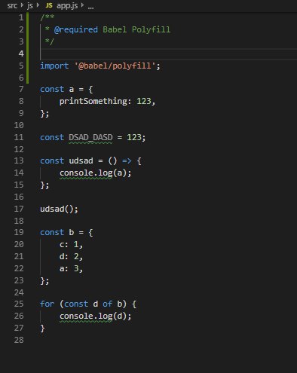Click the underlined 'DSAD_DASD' constant name
The height and width of the screenshot is (373, 297).
click(90, 137)
